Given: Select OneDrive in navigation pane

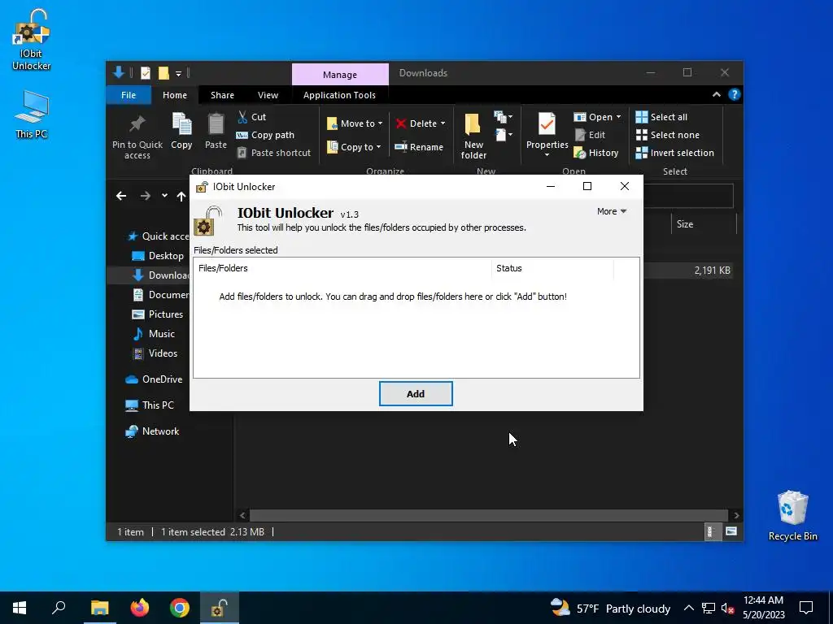Looking at the screenshot, I should click(154, 379).
